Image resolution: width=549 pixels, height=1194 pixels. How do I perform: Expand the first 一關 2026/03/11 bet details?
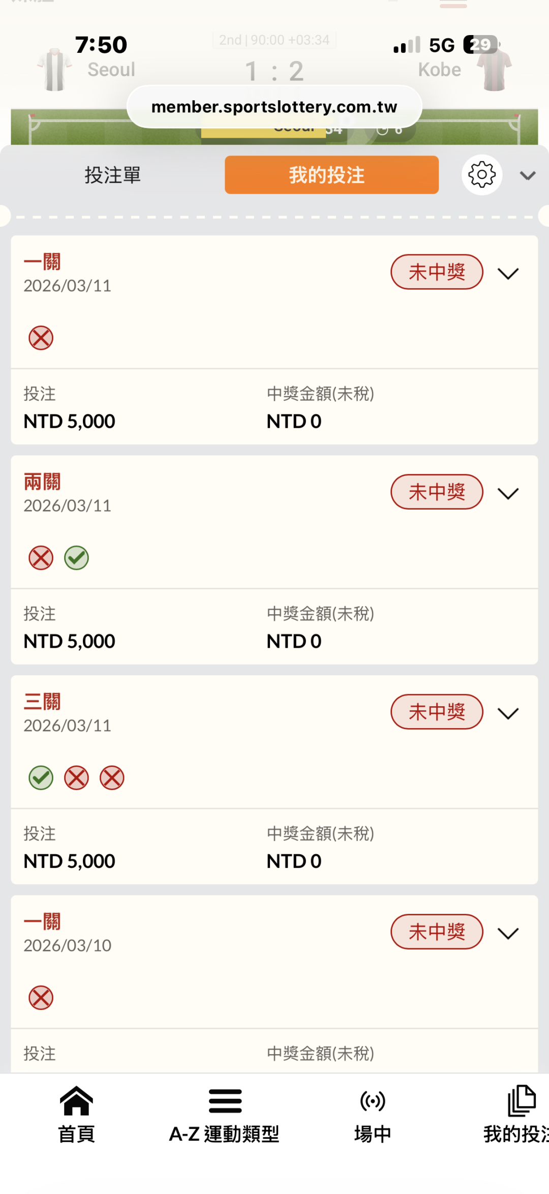coord(508,274)
